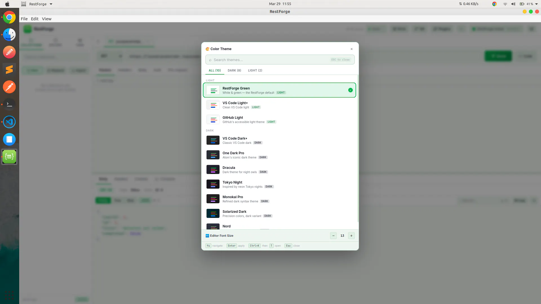Select the Tokyo Night theme
Viewport: 541px width, 304px height.
(280, 184)
